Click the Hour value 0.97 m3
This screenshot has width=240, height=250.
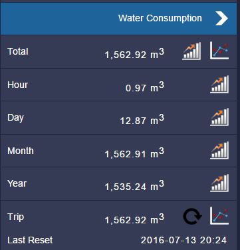tap(145, 87)
